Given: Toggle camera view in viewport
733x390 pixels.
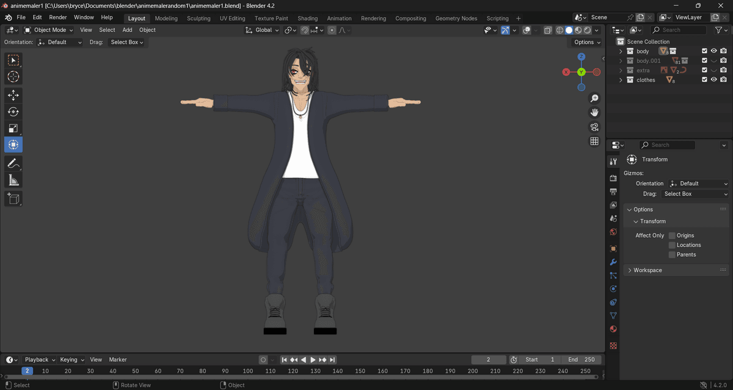Looking at the screenshot, I should 594,127.
